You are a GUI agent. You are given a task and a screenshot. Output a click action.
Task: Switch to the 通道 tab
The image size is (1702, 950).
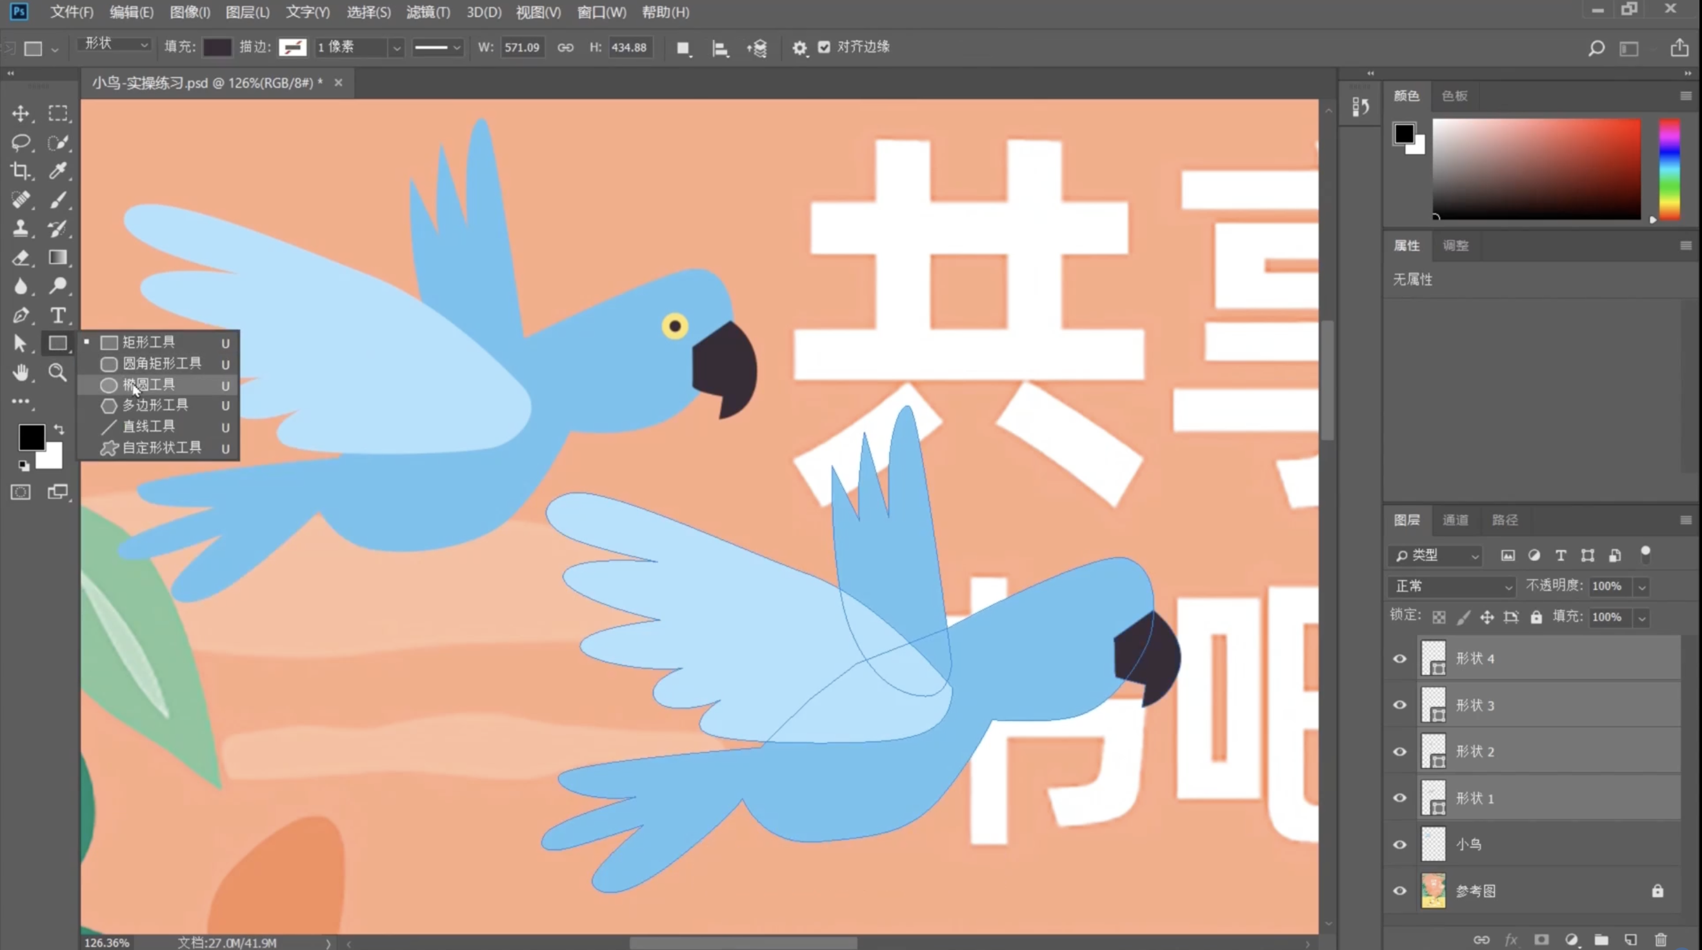click(x=1455, y=520)
